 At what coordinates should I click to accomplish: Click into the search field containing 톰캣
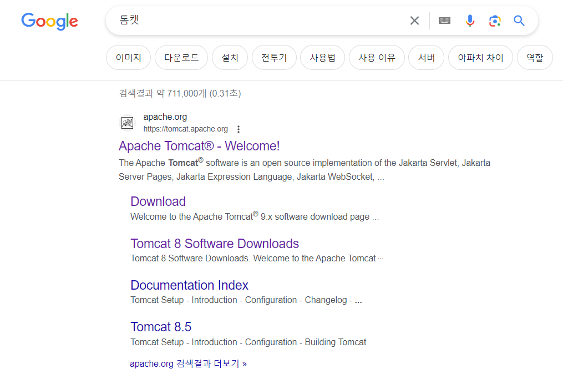pos(258,21)
